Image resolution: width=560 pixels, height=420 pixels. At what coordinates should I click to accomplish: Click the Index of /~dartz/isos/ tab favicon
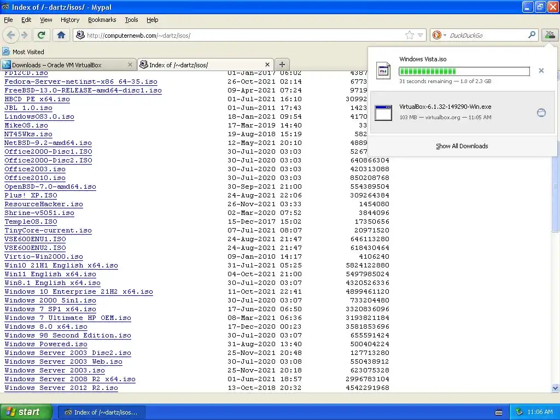[144, 65]
